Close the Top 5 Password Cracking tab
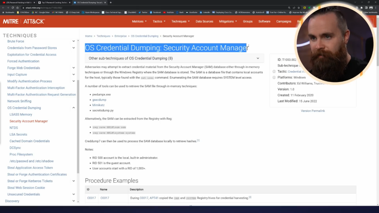The image size is (379, 213). [70, 3]
